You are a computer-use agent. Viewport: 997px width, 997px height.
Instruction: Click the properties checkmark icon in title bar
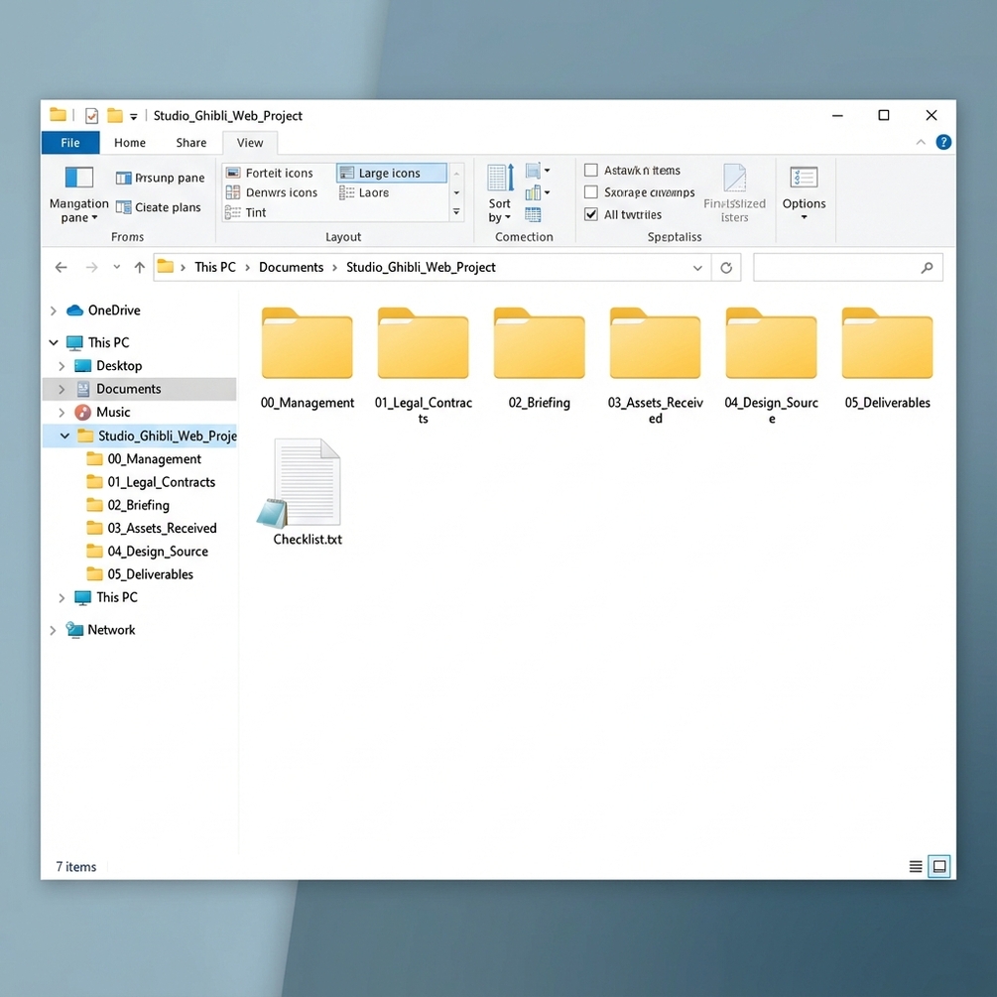pos(91,116)
